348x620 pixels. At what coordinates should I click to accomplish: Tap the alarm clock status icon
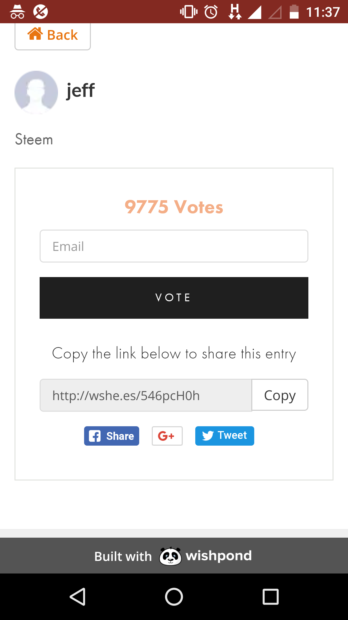coord(211,12)
